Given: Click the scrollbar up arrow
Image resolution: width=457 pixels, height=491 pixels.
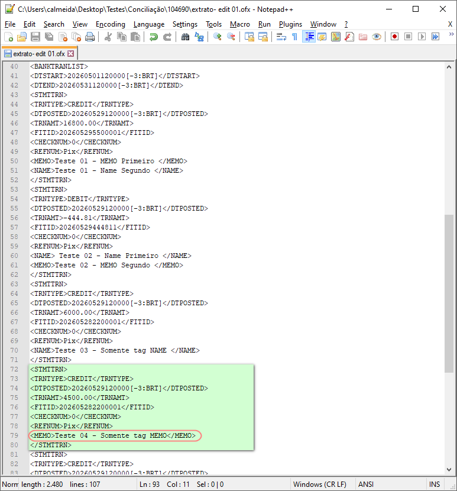Looking at the screenshot, I should point(449,67).
